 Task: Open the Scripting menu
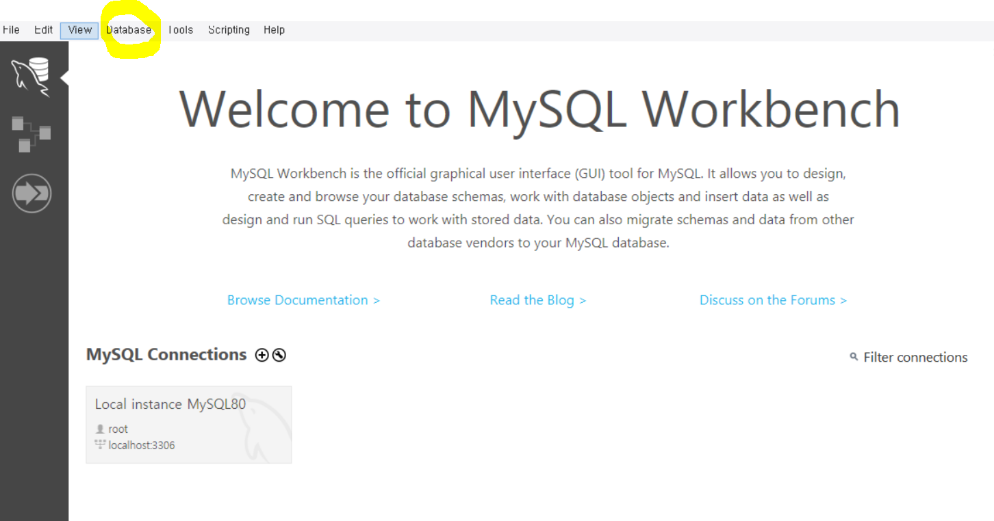229,30
